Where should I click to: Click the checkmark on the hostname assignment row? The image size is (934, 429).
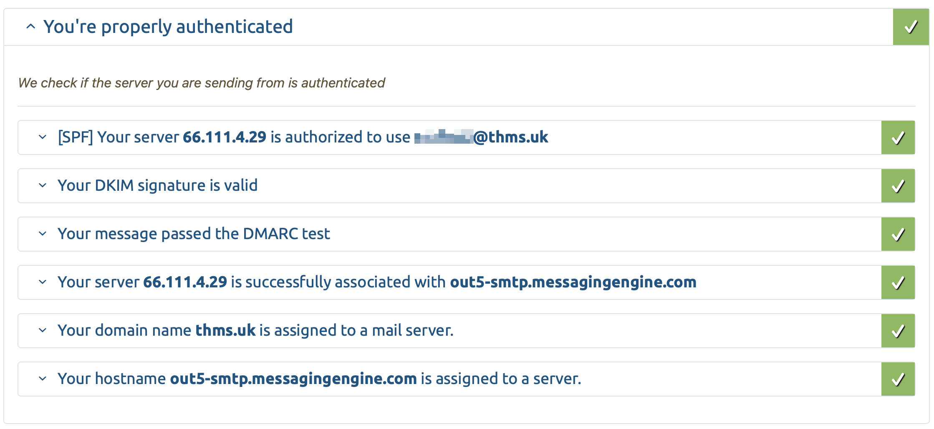click(x=898, y=379)
